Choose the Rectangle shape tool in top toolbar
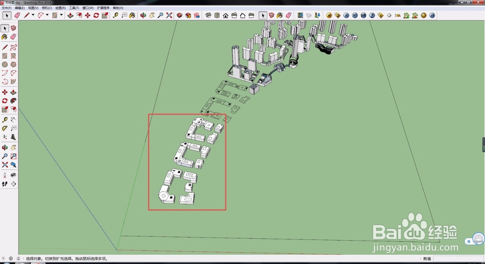This screenshot has height=264, width=485. pos(55,15)
